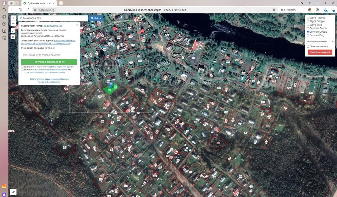Bookmark this page in address bar
Viewport: 337px width, 197px height.
pyautogui.click(x=274, y=10)
